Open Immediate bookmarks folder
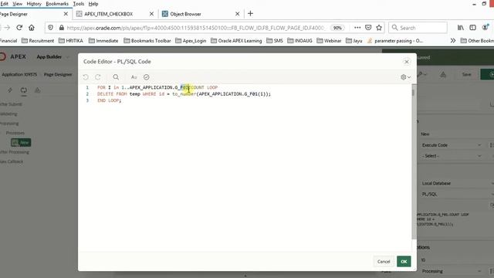The height and width of the screenshot is (278, 494). pos(103,41)
